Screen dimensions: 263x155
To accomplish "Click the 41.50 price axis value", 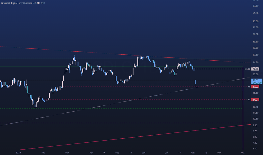I will click(x=255, y=27).
